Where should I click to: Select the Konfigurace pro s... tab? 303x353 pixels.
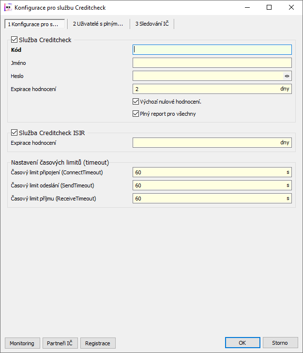click(x=34, y=24)
